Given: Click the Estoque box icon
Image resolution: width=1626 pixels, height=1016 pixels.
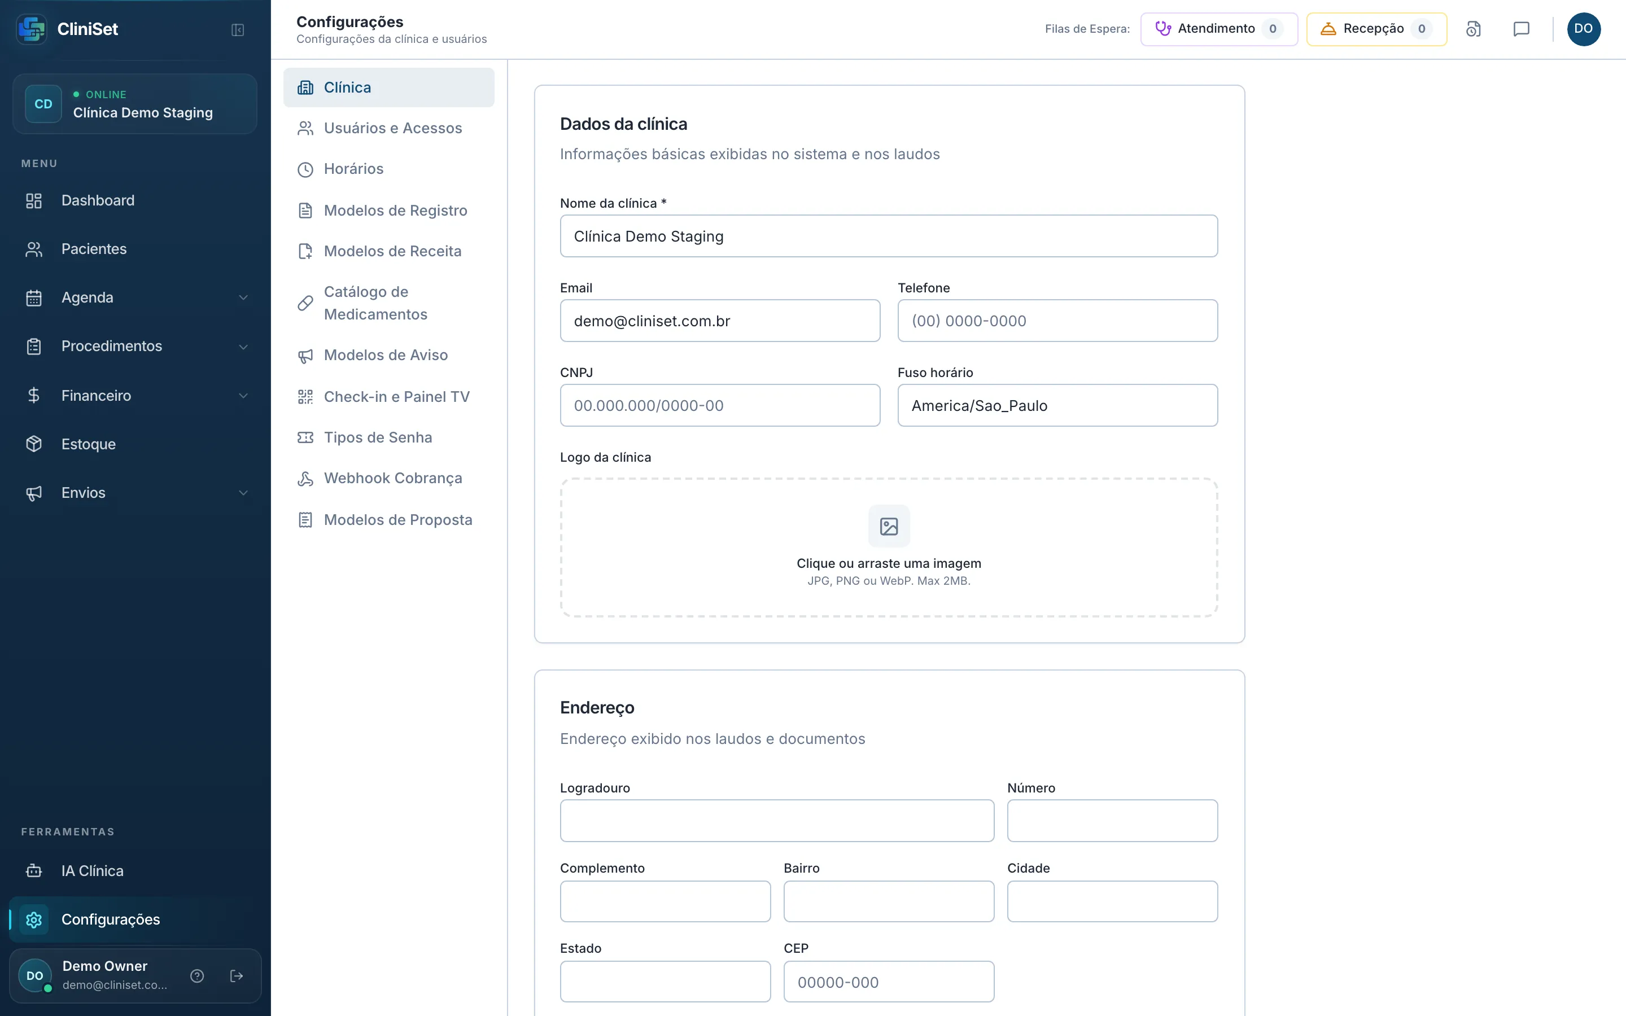Looking at the screenshot, I should click(x=34, y=444).
